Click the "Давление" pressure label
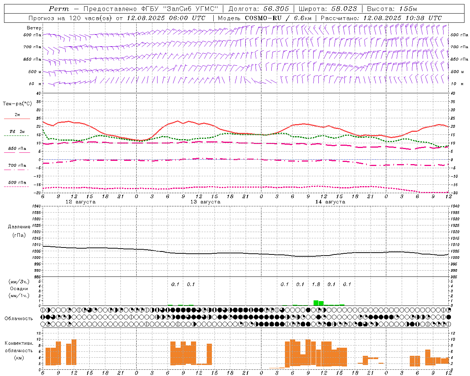This screenshot has width=470, height=376. 19,227
